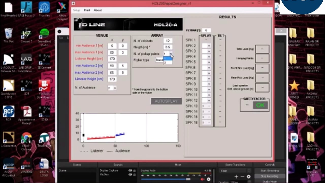This screenshot has height=183, width=325.
Task: Open the dbx VENU360 desktop shortcut
Action: click(x=26, y=166)
